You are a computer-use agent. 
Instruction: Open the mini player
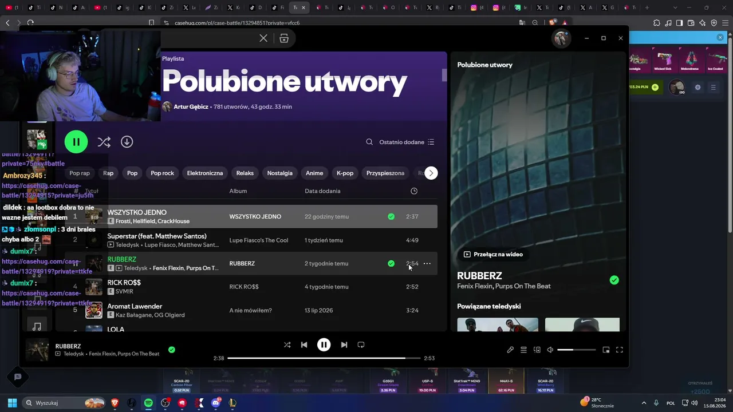coord(606,350)
